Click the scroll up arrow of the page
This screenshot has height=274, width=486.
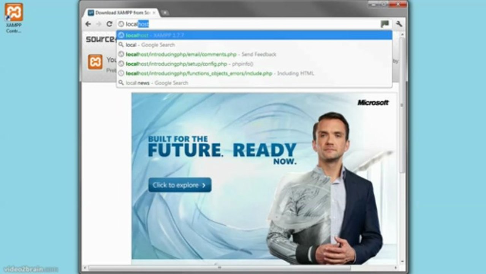point(402,35)
